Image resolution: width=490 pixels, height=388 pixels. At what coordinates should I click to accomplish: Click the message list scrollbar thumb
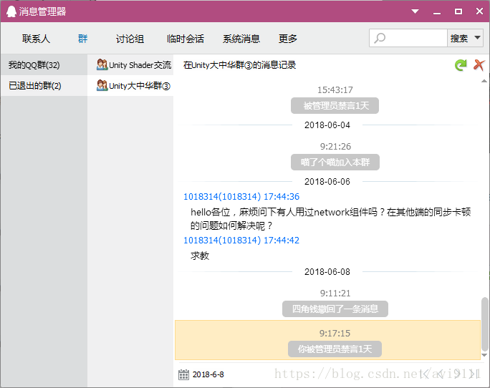[x=484, y=324]
